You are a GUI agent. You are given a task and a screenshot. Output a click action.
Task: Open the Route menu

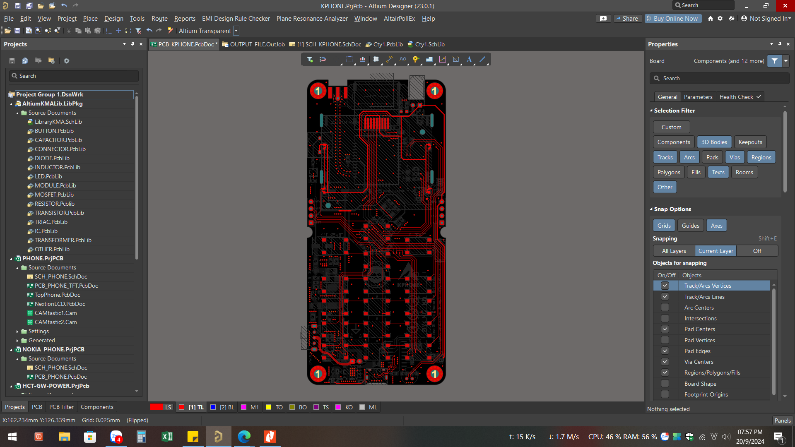tap(159, 19)
